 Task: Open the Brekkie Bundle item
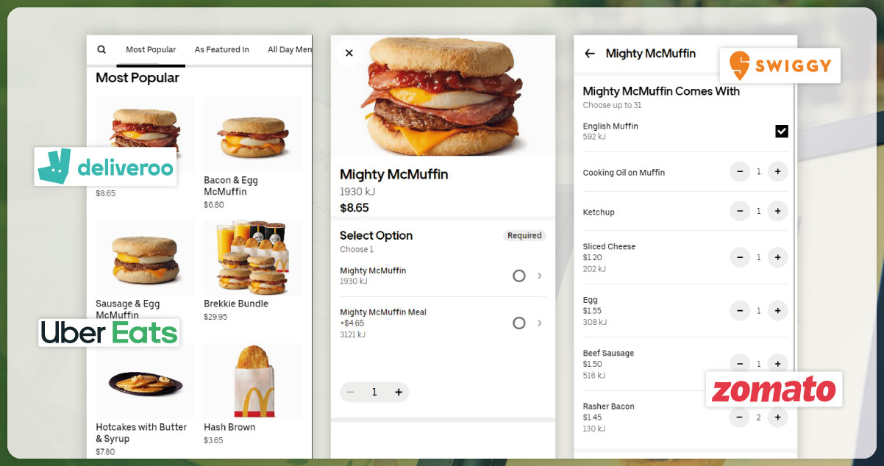click(253, 270)
